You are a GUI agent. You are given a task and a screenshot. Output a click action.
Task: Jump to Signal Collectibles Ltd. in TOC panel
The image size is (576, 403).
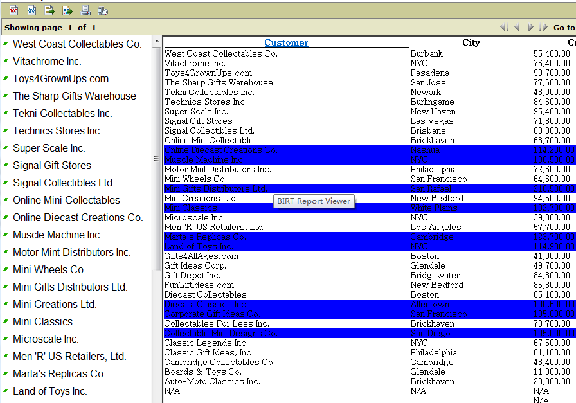tap(64, 183)
